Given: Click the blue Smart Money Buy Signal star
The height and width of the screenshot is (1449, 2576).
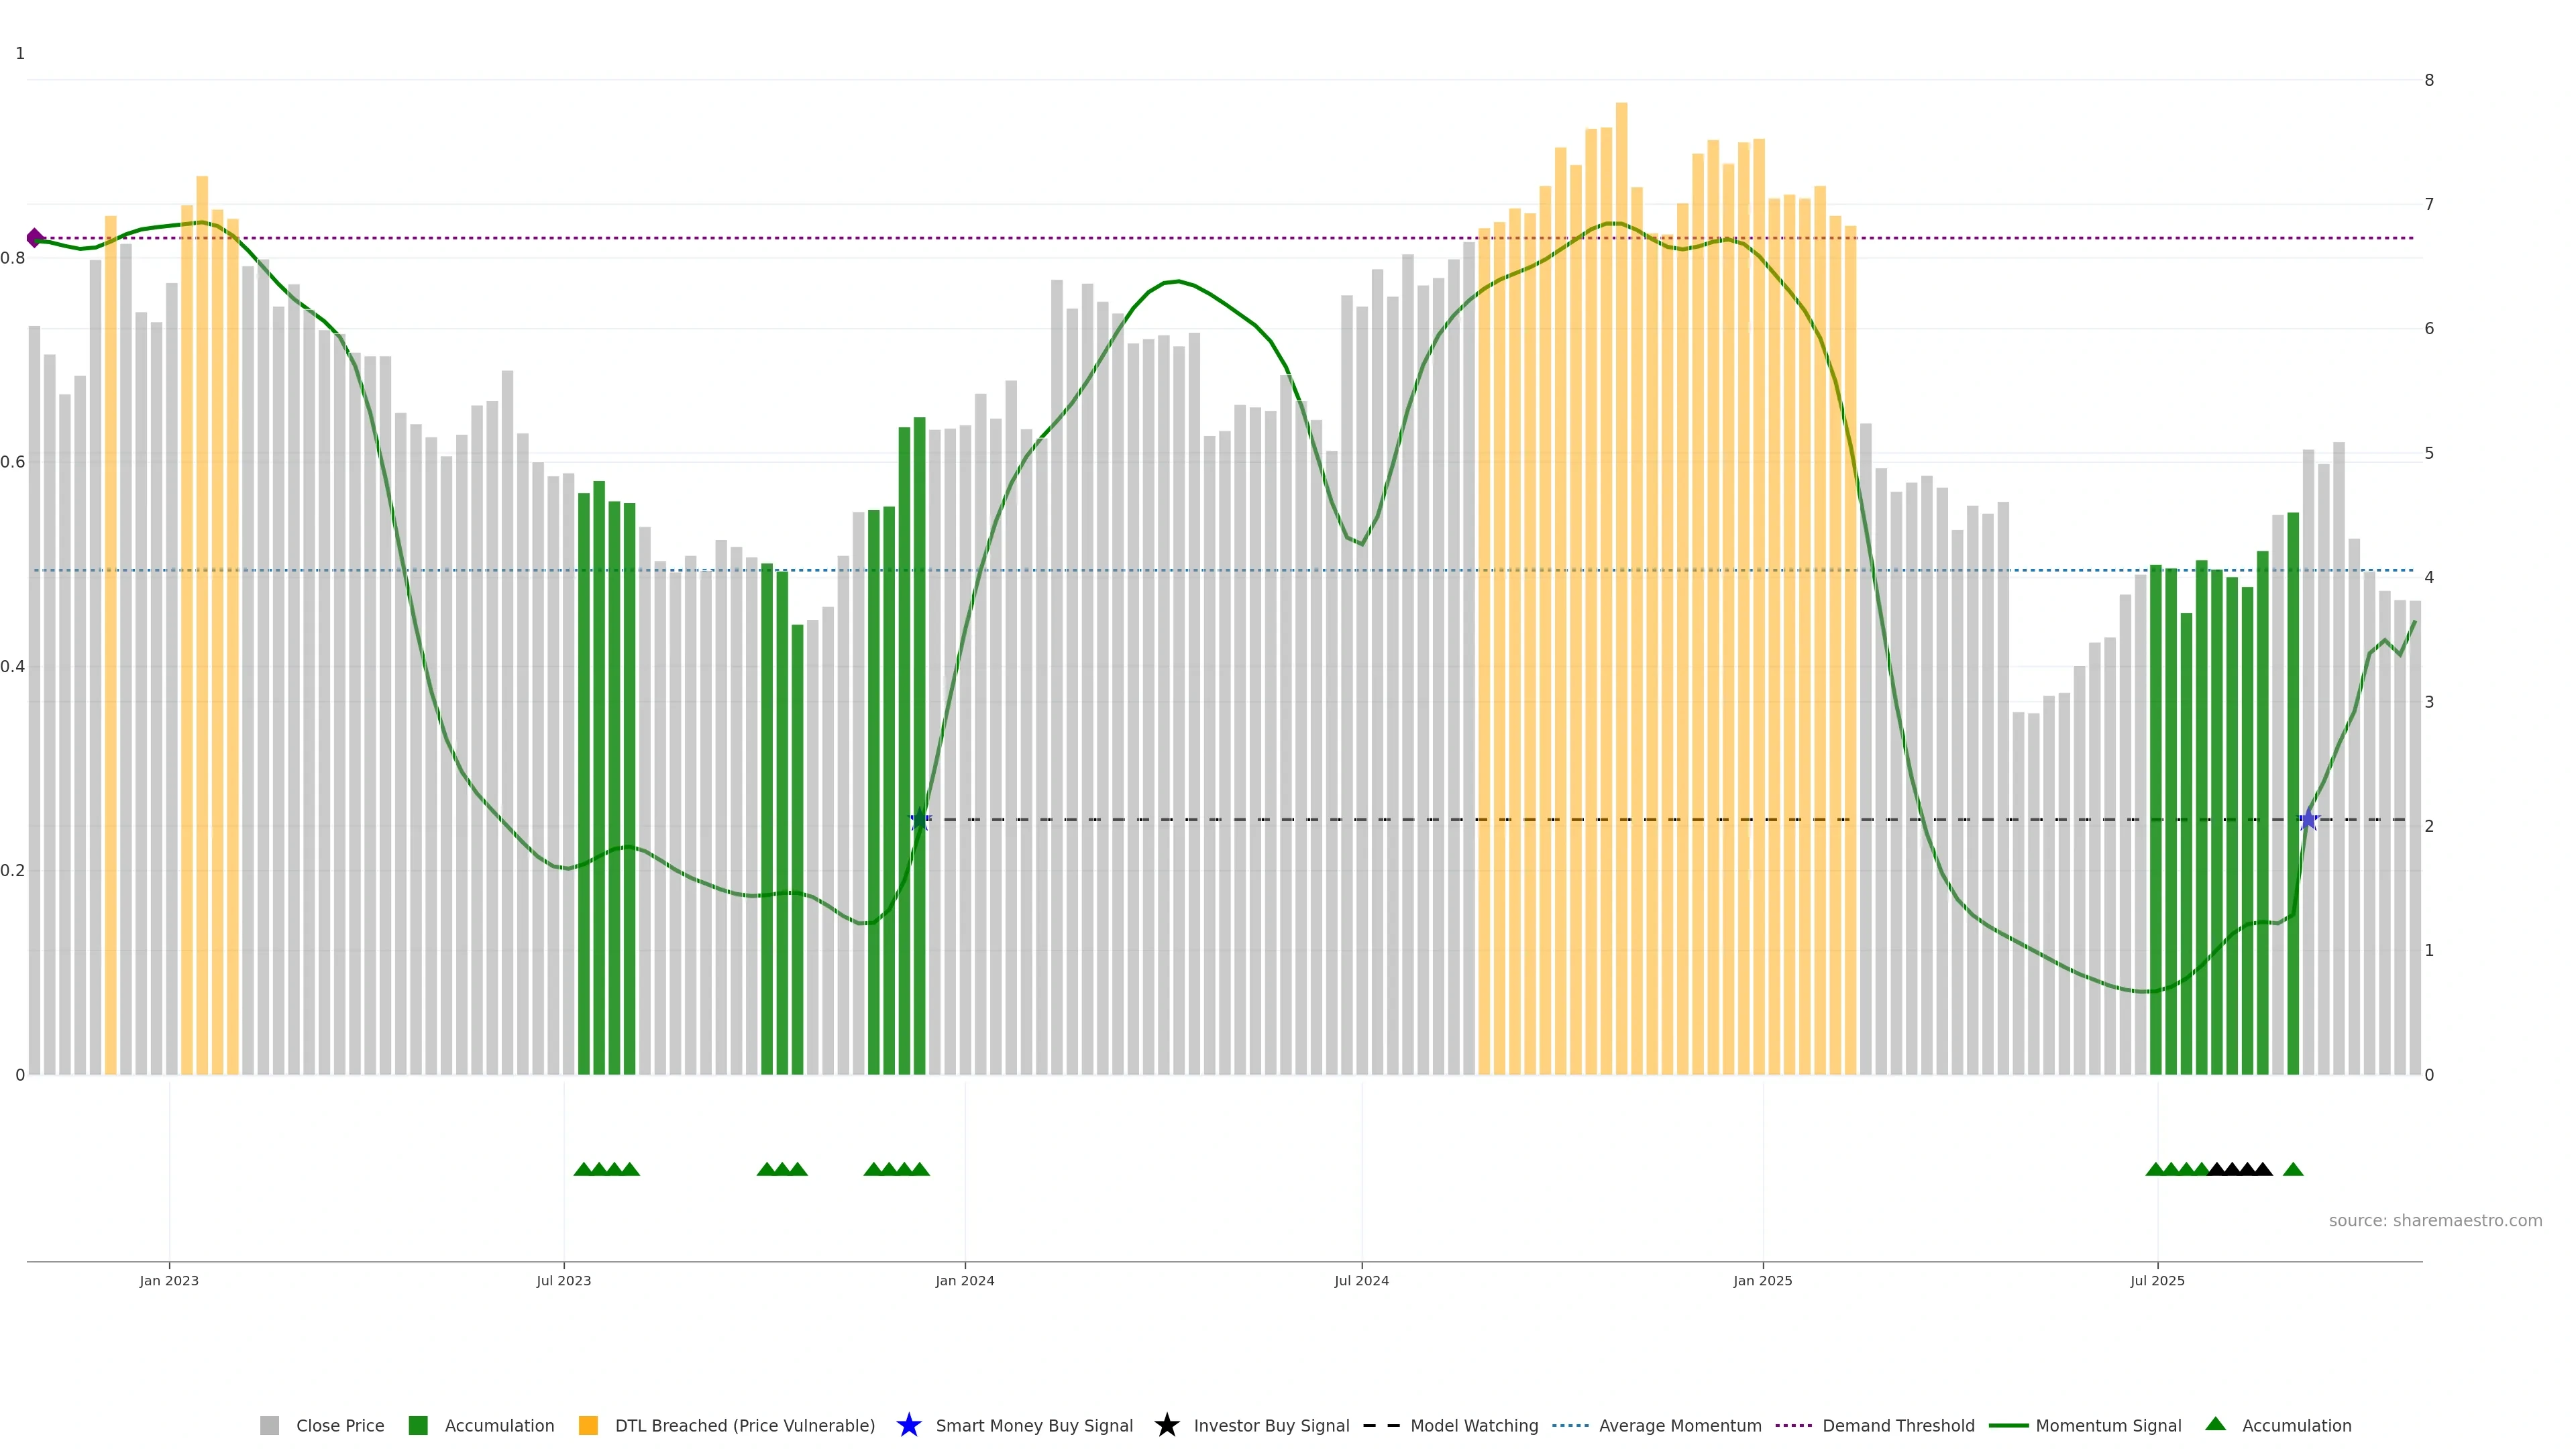Looking at the screenshot, I should [x=908, y=1425].
